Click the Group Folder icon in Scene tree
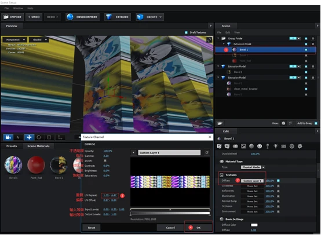 pos(223,38)
